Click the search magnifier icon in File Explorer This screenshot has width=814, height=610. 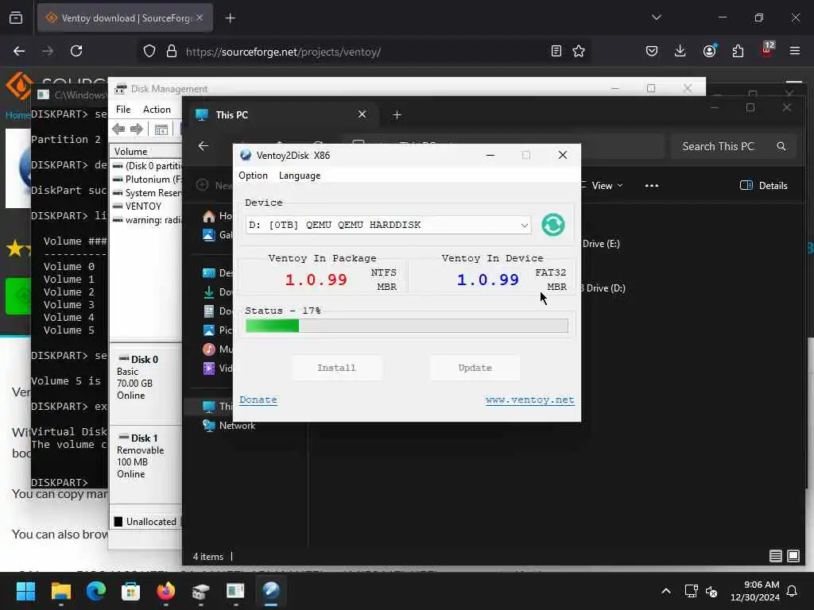coord(781,146)
